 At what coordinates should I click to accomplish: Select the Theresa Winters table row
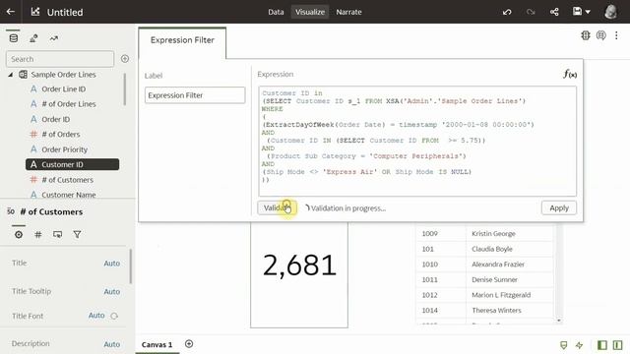484,311
